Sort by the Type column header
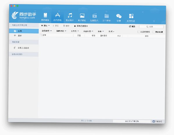 tap(79, 35)
